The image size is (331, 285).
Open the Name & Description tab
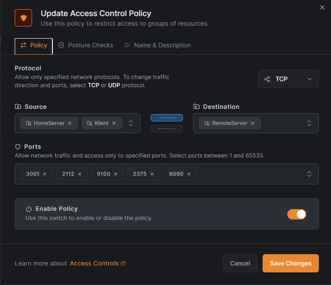click(157, 45)
